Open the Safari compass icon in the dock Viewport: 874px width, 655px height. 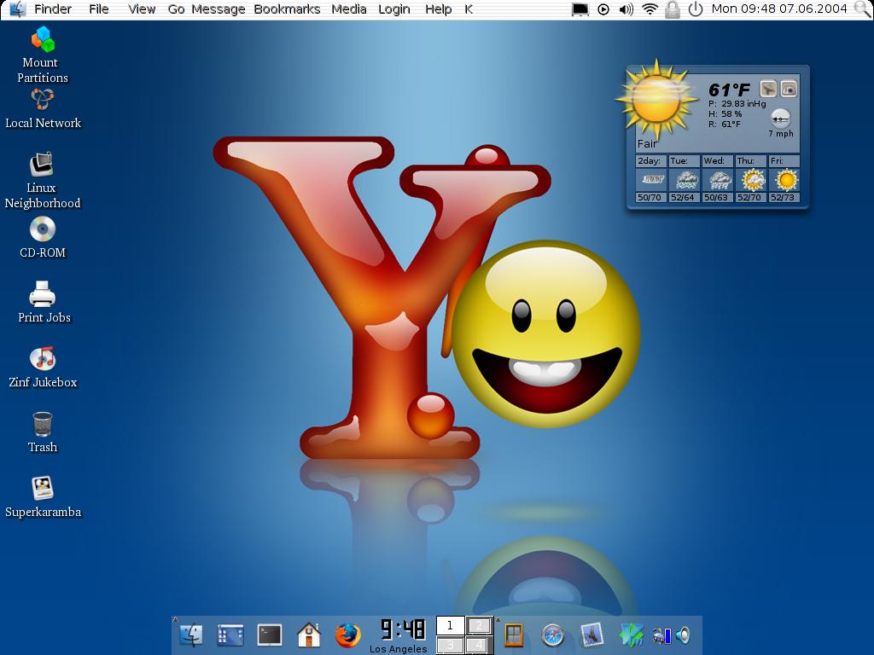[553, 635]
